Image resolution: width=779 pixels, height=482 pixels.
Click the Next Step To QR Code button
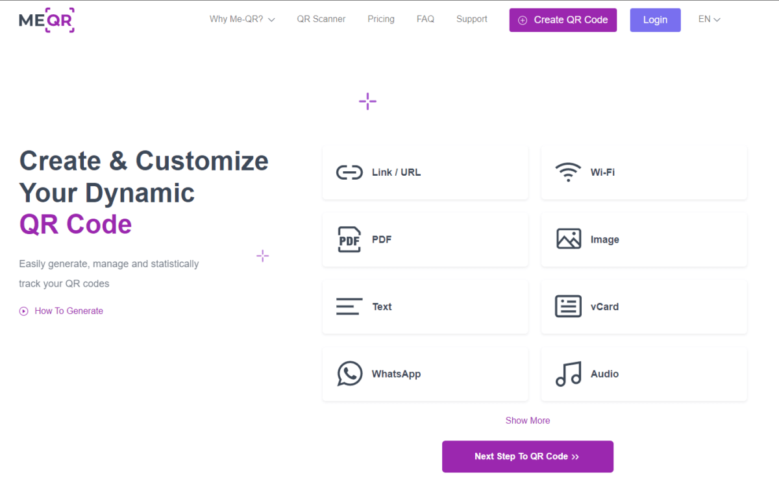(527, 456)
